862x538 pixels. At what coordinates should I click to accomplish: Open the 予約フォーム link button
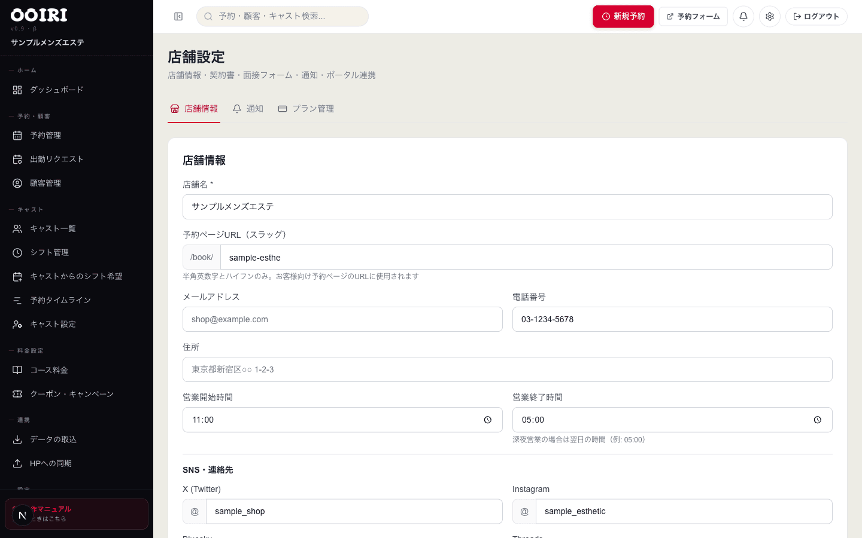tap(693, 17)
